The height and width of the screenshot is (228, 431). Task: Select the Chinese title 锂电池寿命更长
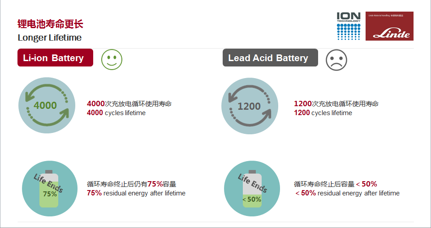tap(50, 24)
